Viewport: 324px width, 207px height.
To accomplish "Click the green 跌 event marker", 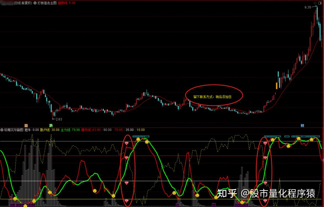I will [51, 126].
